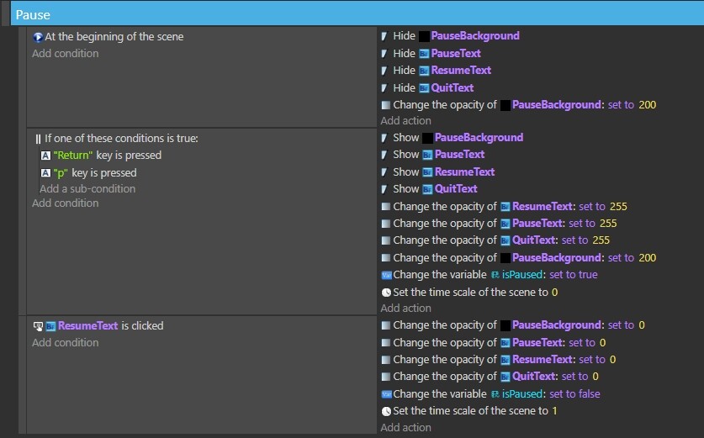Click text object icon beside QuitText opacity 0
The width and height of the screenshot is (704, 438).
click(x=506, y=377)
